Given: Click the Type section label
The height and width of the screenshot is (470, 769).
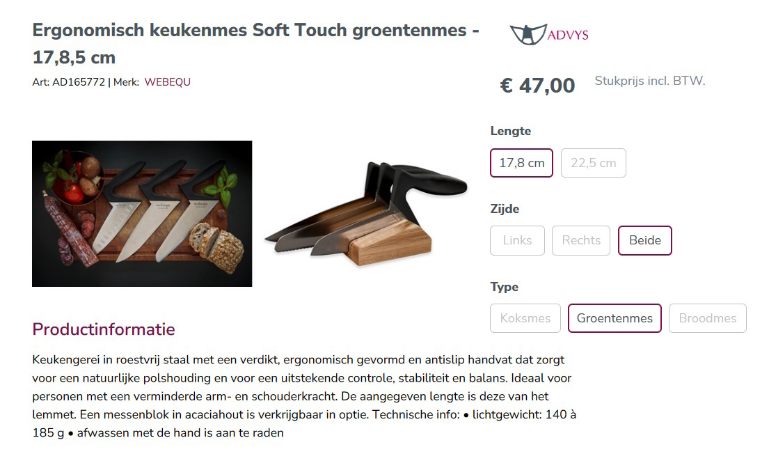Looking at the screenshot, I should click(x=504, y=287).
